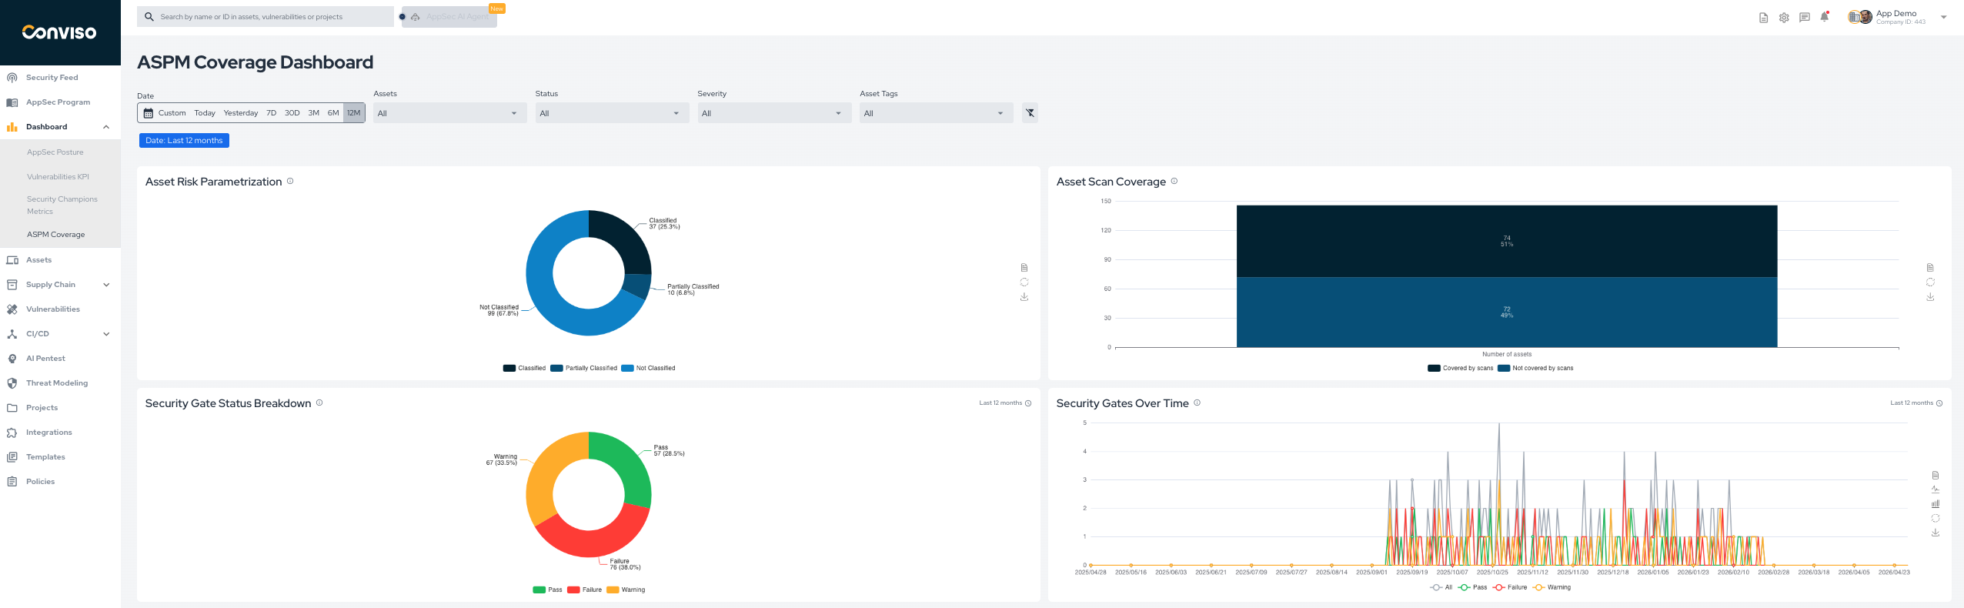This screenshot has height=608, width=1964.
Task: Clear all filters with the funnel icon
Action: click(x=1030, y=113)
